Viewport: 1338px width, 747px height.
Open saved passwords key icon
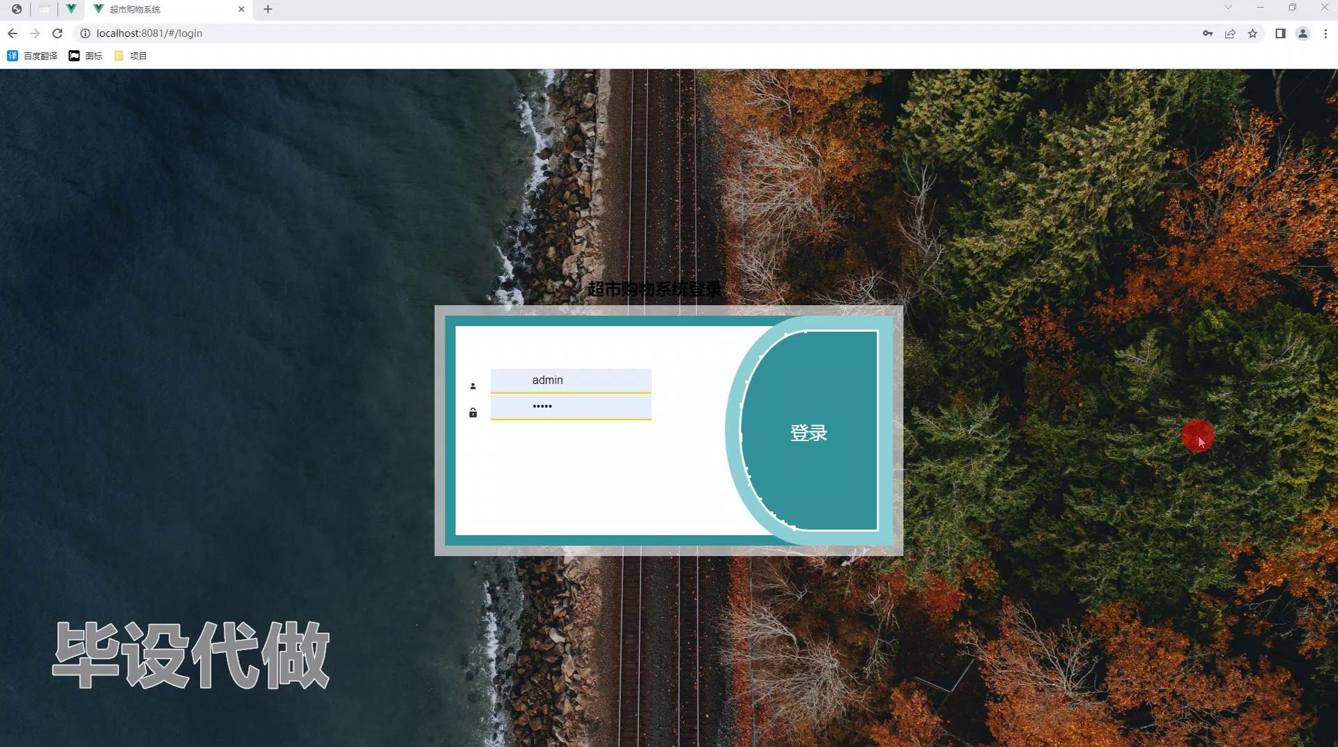click(x=1208, y=33)
